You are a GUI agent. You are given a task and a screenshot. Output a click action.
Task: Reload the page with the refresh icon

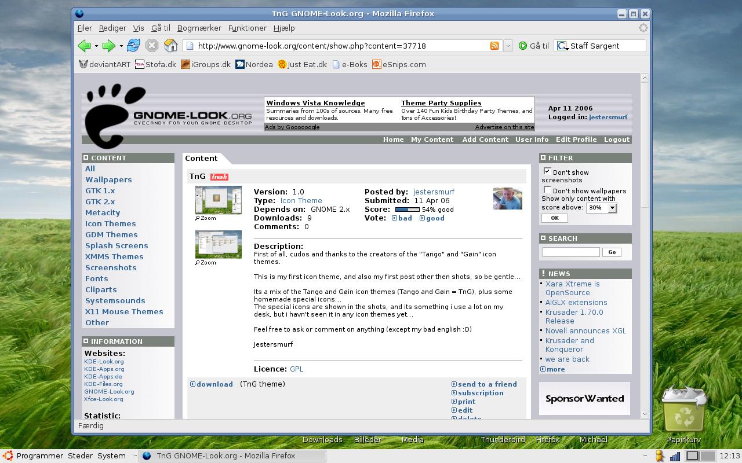(133, 46)
